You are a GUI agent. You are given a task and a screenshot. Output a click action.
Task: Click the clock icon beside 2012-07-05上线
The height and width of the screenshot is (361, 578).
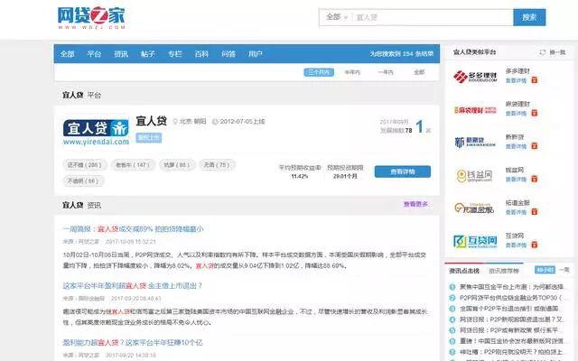coord(215,122)
